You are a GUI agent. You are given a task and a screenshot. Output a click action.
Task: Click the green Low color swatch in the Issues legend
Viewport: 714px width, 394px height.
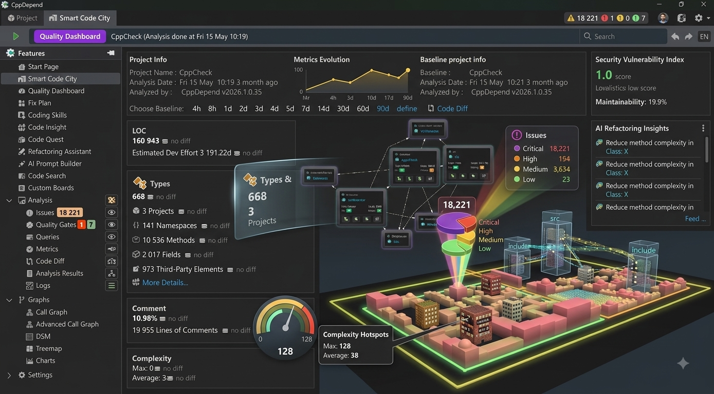[517, 180]
